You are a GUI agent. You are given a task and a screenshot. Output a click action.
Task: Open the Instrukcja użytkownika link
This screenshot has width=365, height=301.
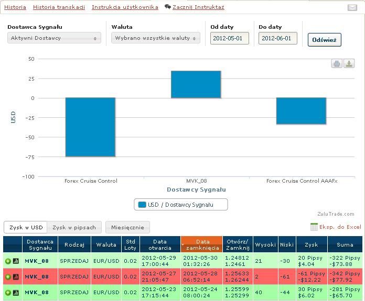[125, 7]
